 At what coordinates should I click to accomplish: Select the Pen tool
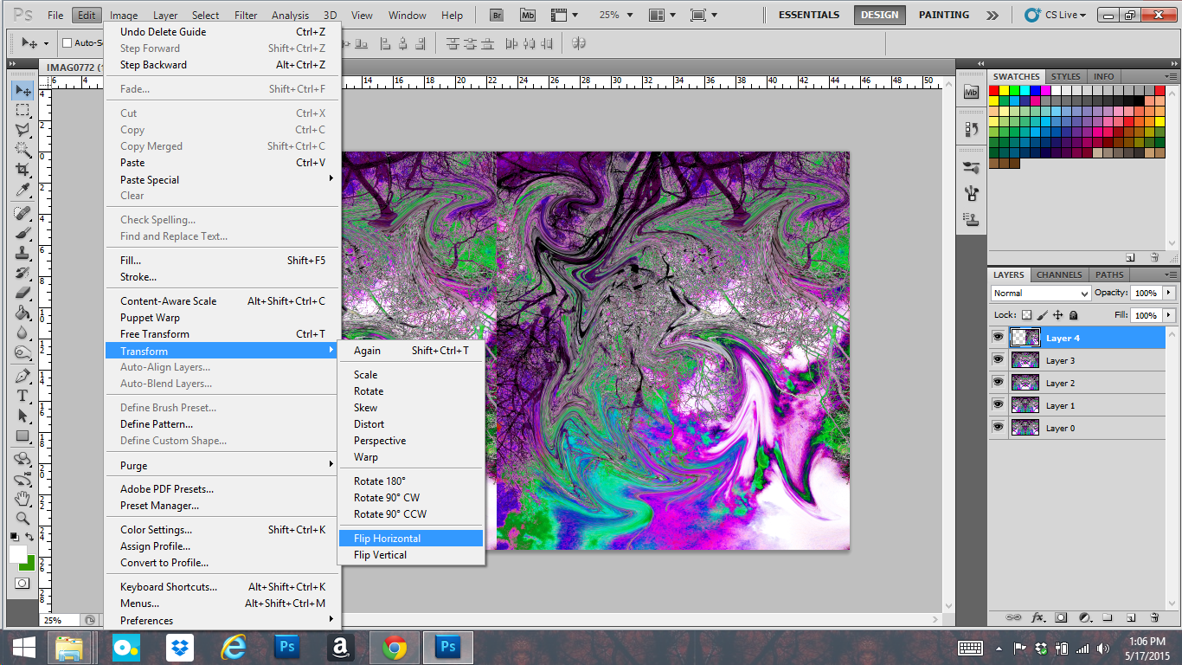(22, 376)
